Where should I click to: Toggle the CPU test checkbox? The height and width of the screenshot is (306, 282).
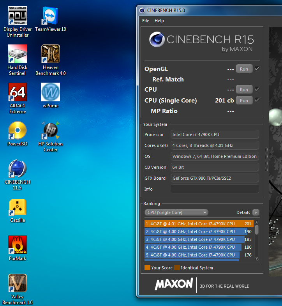click(257, 89)
